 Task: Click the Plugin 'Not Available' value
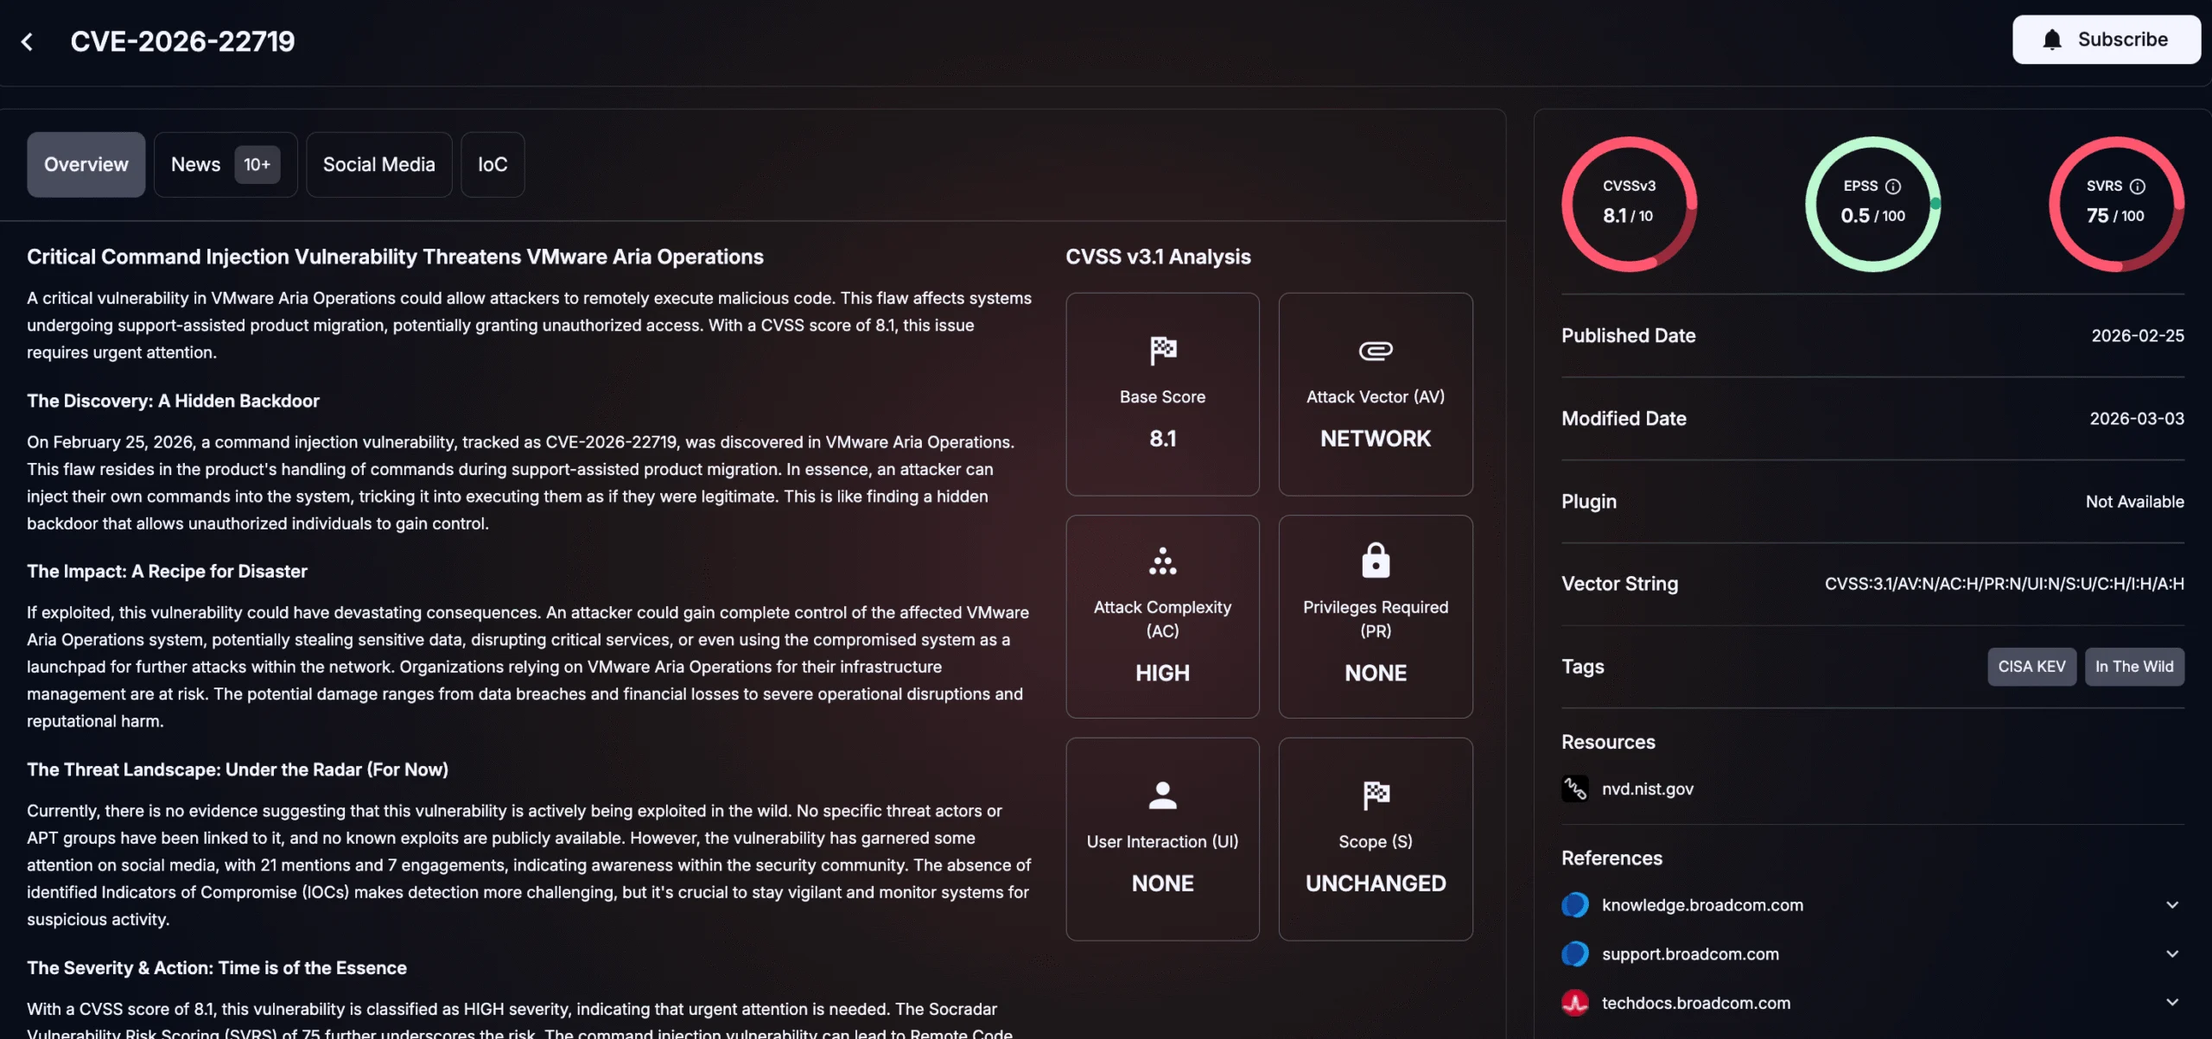point(2134,502)
